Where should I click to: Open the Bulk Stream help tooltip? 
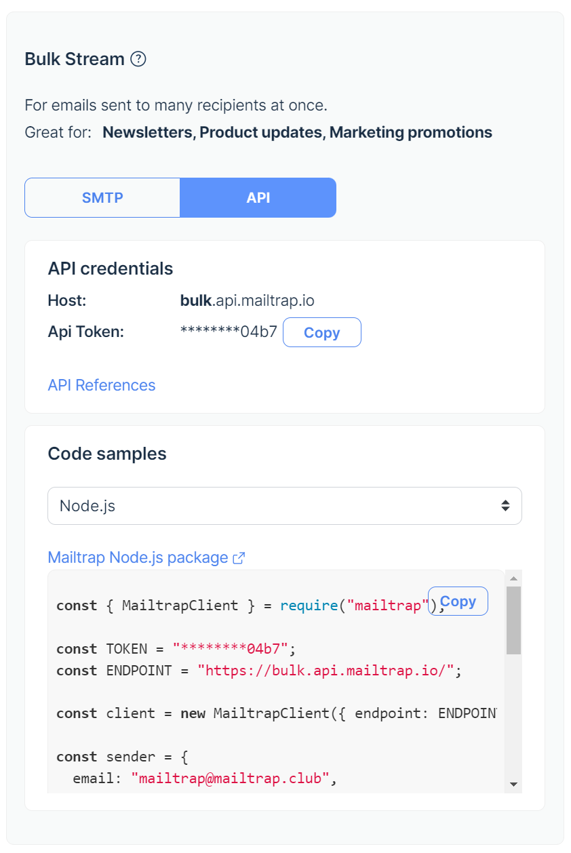tap(138, 60)
